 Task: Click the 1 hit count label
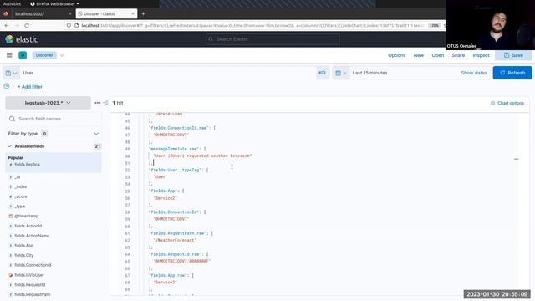pos(118,103)
